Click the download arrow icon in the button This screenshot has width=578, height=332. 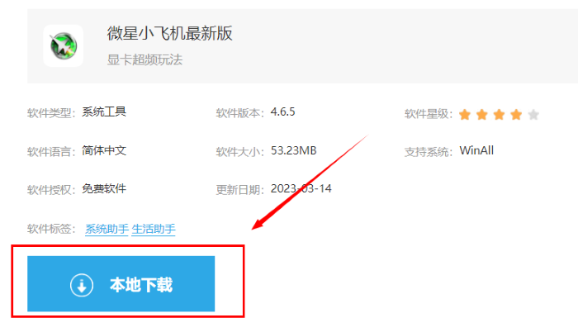click(82, 285)
